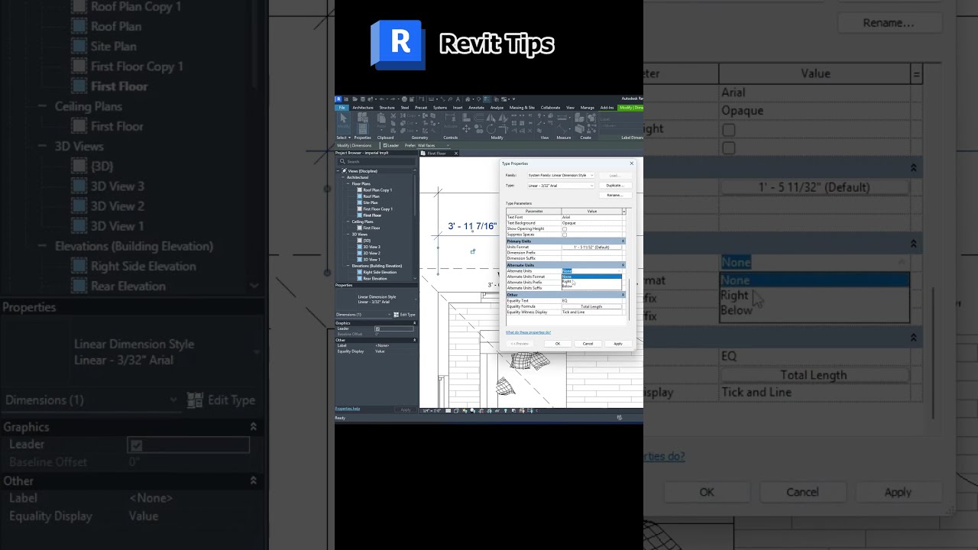Click the Print icon in quick access toolbar
This screenshot has width=978, height=550.
point(404,99)
